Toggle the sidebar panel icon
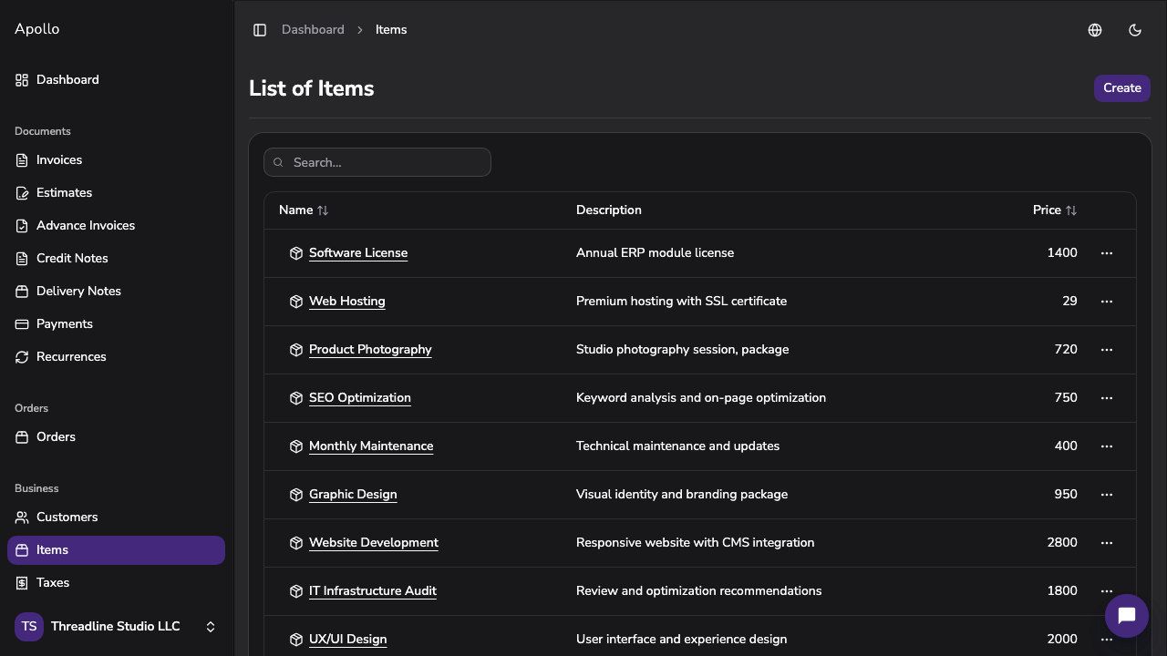 pos(260,30)
